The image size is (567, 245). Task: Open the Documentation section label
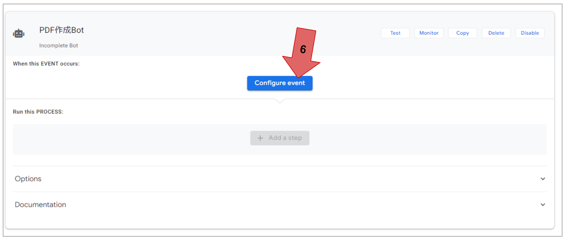pyautogui.click(x=41, y=205)
